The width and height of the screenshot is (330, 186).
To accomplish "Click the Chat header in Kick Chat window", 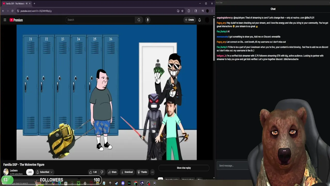I will coord(273,9).
